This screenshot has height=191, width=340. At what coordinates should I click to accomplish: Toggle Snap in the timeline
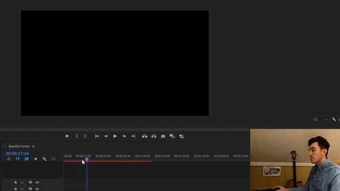tap(18, 159)
